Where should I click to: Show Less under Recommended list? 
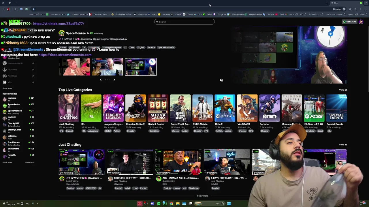click(30, 162)
